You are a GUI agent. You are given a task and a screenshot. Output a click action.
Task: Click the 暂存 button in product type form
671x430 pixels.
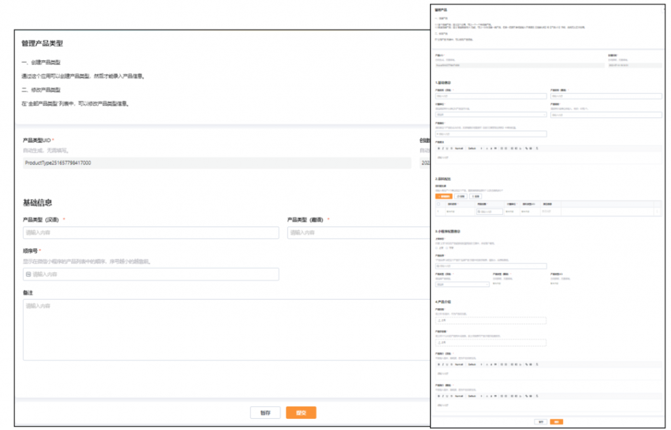(x=265, y=413)
